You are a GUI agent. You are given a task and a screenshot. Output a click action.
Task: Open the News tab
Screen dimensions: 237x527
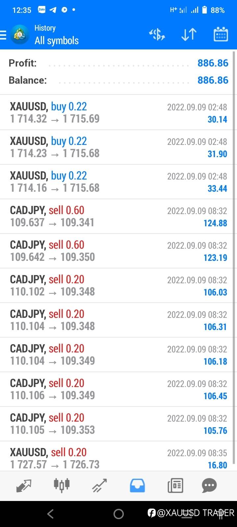pyautogui.click(x=175, y=485)
